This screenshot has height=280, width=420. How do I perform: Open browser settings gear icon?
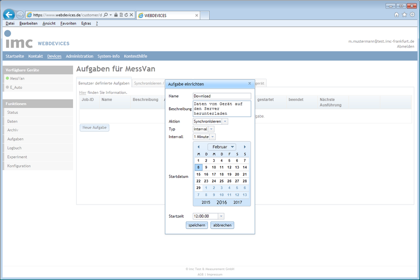[x=412, y=15]
